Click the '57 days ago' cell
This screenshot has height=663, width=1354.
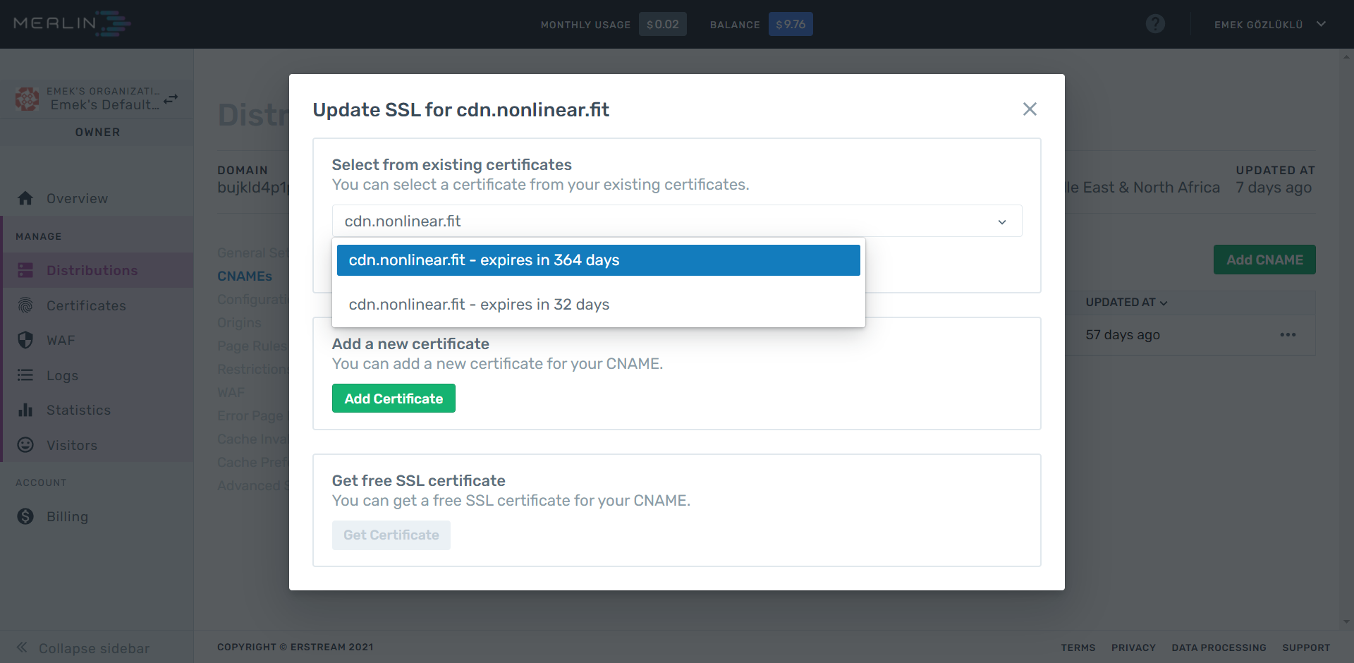click(1123, 335)
